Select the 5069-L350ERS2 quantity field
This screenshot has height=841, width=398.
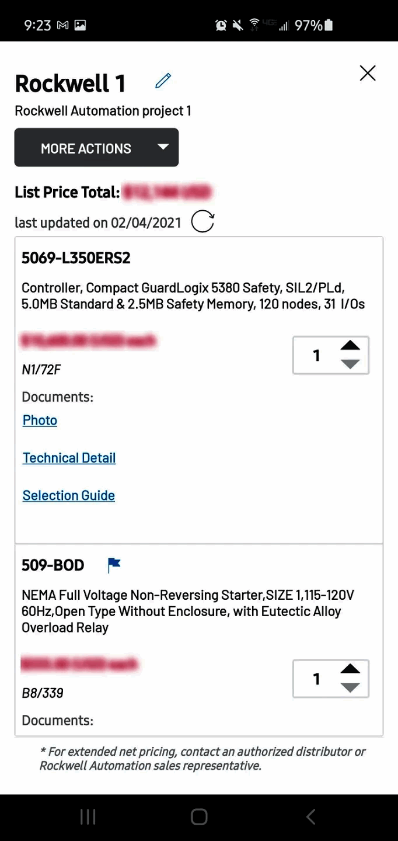tap(316, 355)
